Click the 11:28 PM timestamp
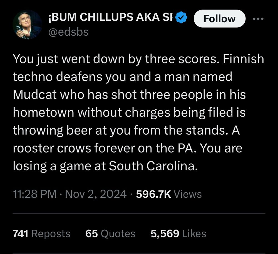Image resolution: width=278 pixels, height=254 pixels. (x=34, y=194)
